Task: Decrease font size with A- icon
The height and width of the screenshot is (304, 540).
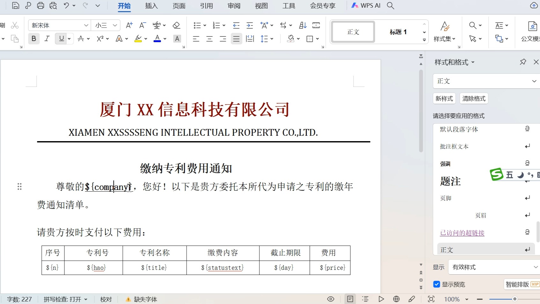Action: pyautogui.click(x=143, y=25)
